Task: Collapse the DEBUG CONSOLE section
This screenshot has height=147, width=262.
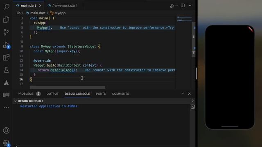Action: point(16,101)
